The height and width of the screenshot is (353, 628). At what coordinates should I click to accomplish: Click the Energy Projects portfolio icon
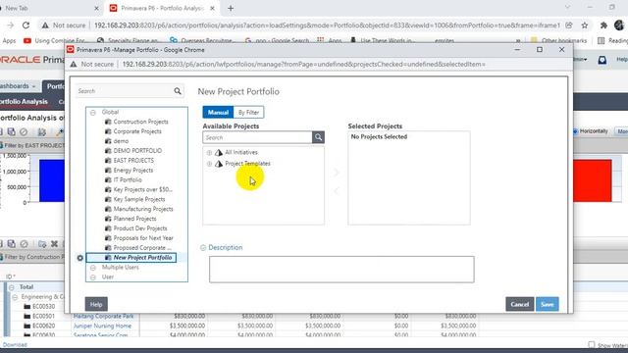pos(108,171)
